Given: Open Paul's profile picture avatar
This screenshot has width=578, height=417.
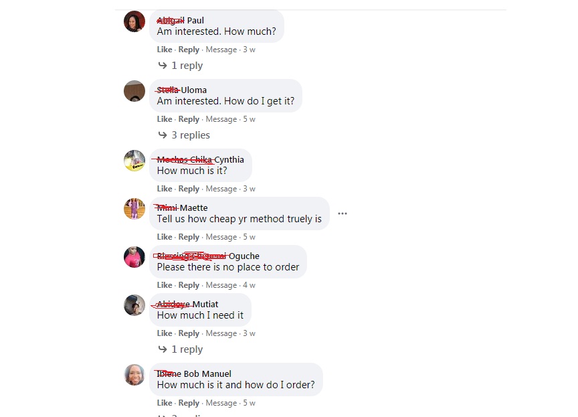Looking at the screenshot, I should 134,21.
